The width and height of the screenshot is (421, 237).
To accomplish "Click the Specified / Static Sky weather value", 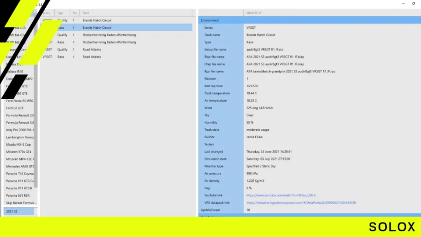I will (x=261, y=166).
